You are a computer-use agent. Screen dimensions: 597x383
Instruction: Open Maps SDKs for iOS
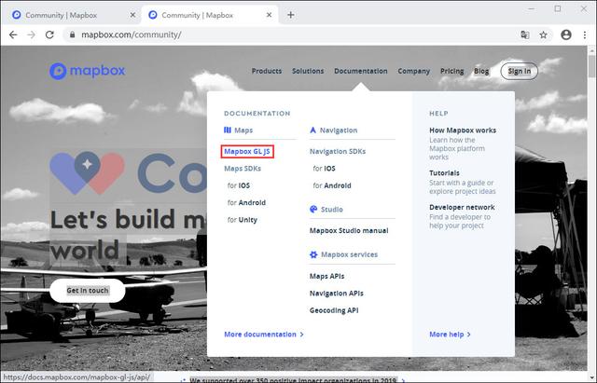[239, 185]
